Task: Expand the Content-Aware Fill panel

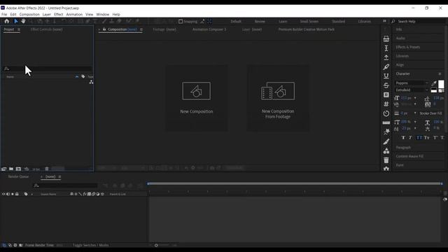Action: (409, 156)
